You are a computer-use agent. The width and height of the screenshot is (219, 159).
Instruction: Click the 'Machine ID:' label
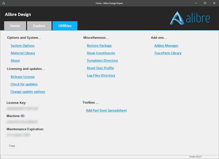click(x=16, y=116)
